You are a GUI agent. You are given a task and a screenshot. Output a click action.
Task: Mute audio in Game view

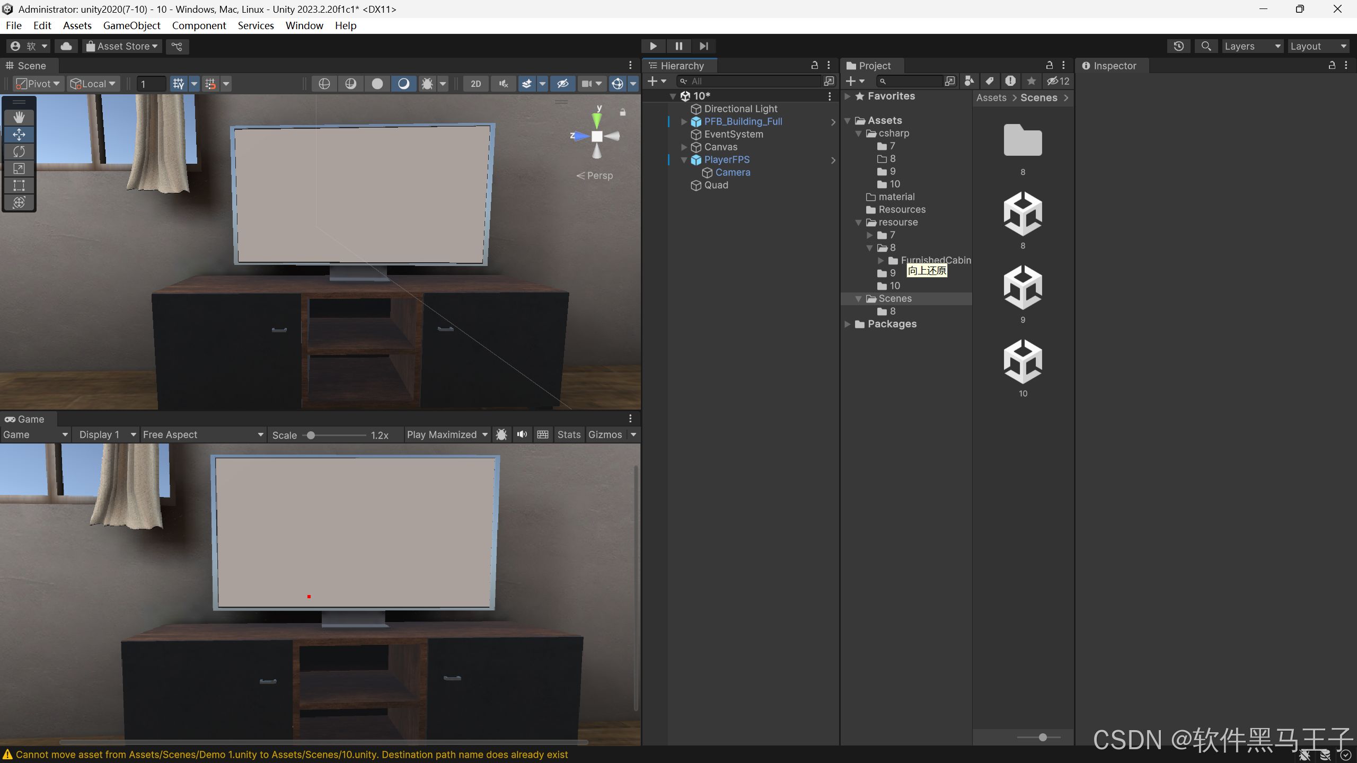[x=522, y=434]
